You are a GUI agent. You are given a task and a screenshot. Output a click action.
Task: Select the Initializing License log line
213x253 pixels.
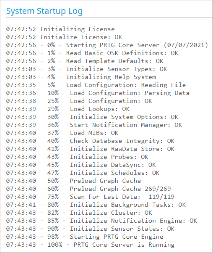click(x=60, y=29)
